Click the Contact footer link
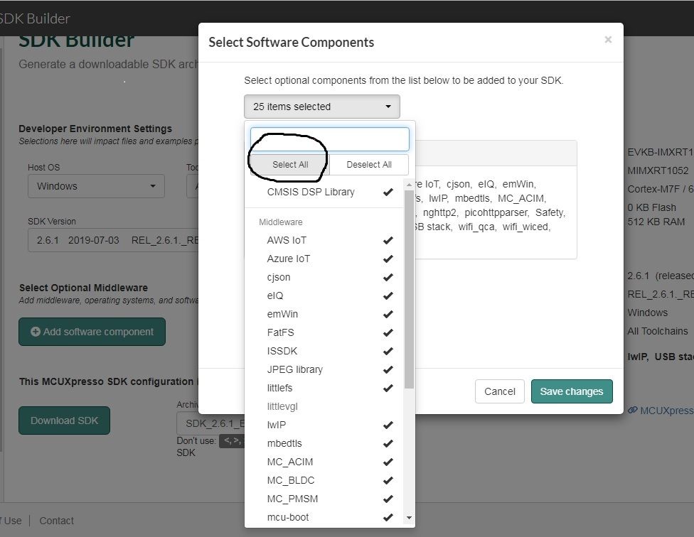 (x=56, y=521)
